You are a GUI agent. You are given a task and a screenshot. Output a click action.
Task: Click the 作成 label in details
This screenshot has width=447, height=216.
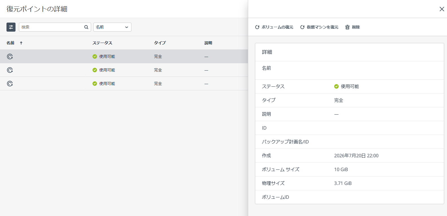[267, 156]
